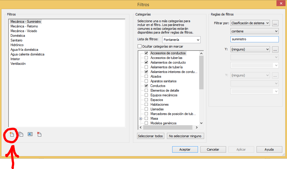Enable Ocultar categorías sin marcar checkbox
This screenshot has height=169, width=287.
click(139, 46)
